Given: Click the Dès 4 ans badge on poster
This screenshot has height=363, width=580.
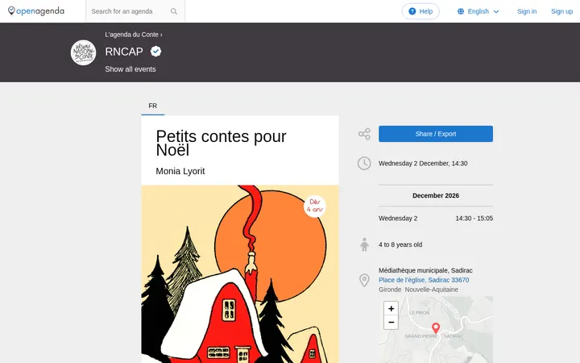Looking at the screenshot, I should [x=315, y=207].
